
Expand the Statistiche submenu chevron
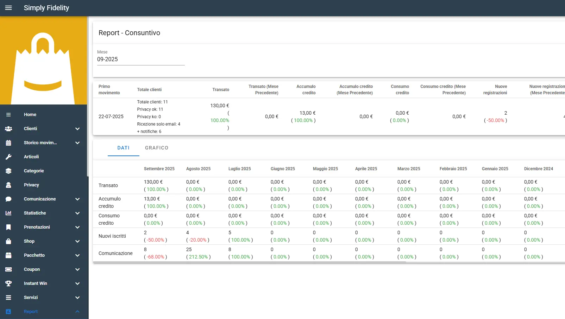click(x=77, y=213)
